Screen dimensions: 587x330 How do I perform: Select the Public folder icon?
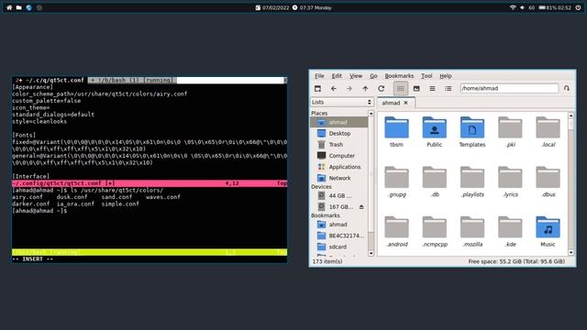pyautogui.click(x=434, y=127)
